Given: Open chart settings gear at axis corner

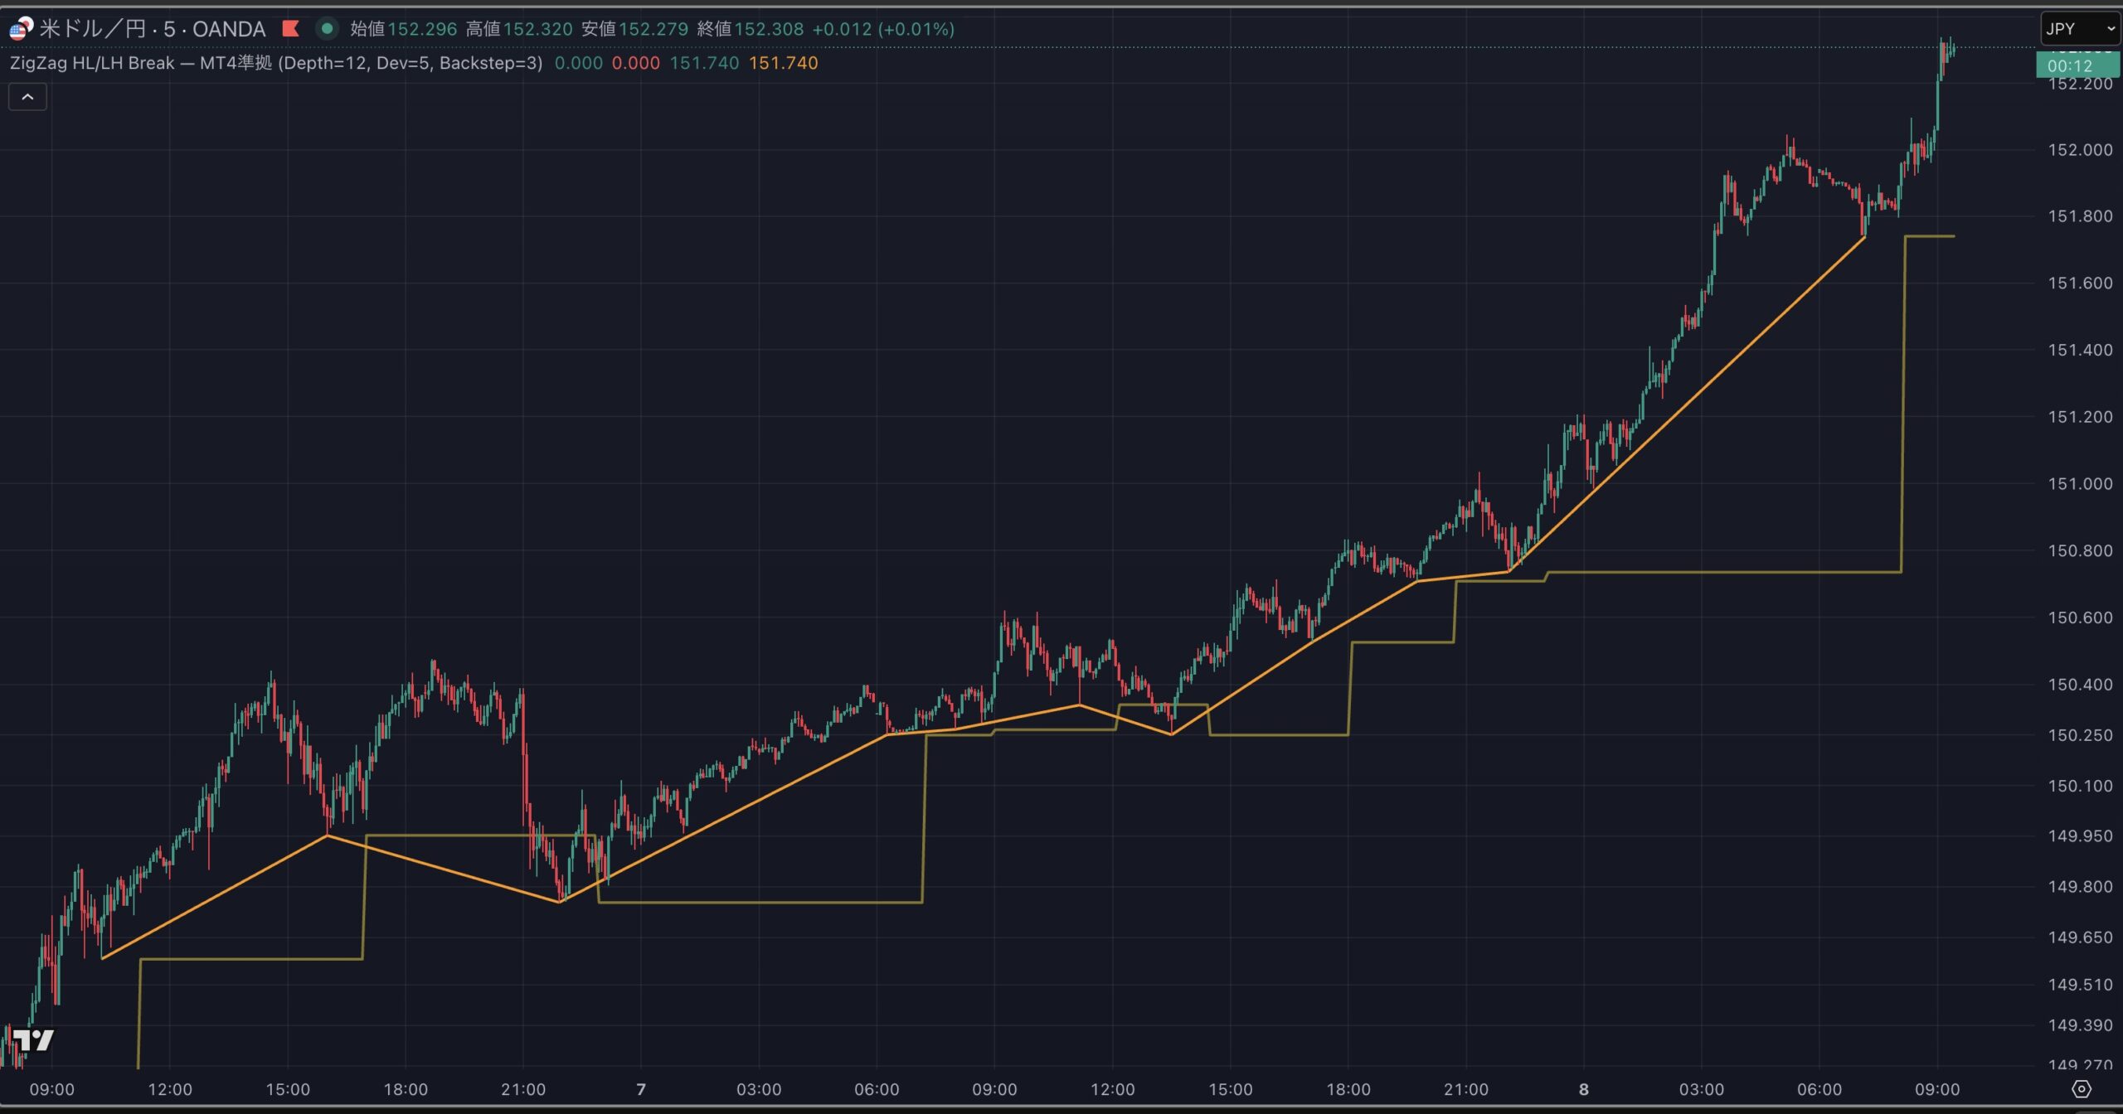Looking at the screenshot, I should point(2081,1089).
